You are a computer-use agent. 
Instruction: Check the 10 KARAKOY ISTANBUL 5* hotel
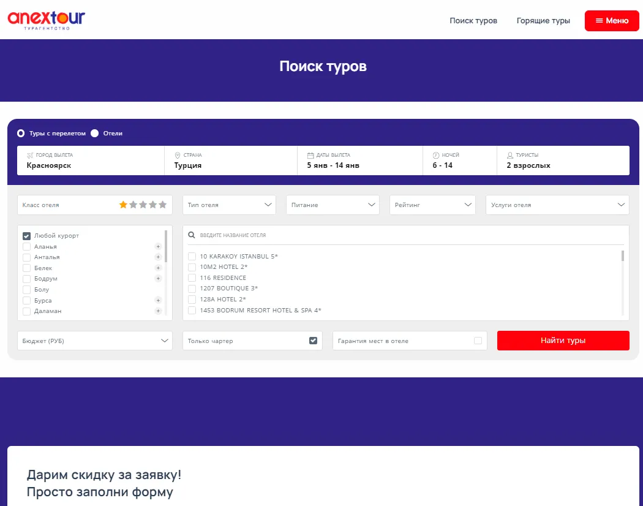click(x=192, y=257)
